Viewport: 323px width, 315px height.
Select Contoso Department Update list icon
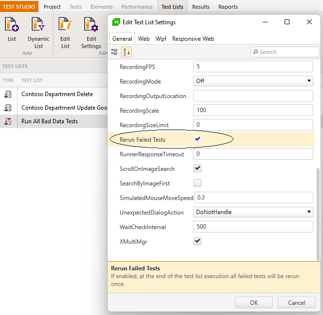tap(8, 108)
